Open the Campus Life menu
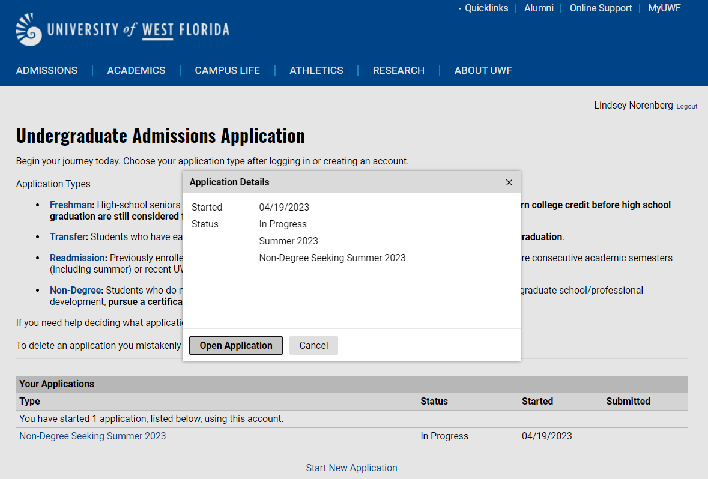The width and height of the screenshot is (708, 479). (227, 70)
